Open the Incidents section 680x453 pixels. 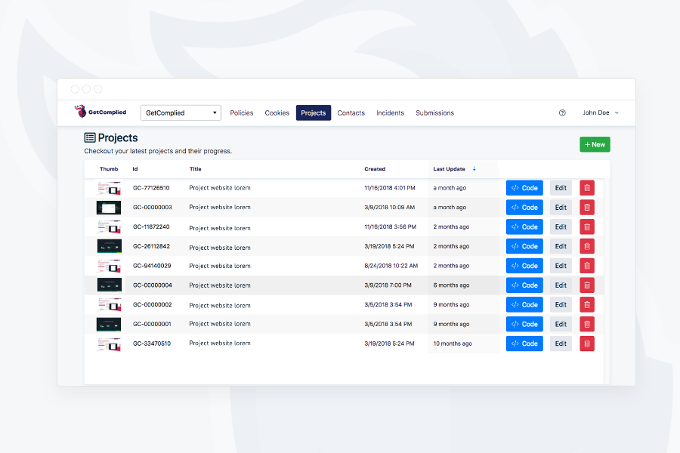390,112
